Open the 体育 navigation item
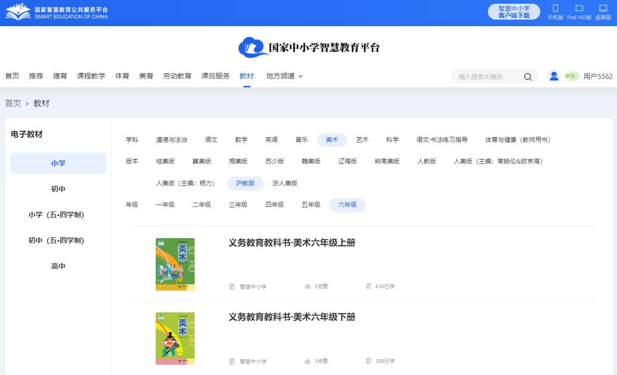Screen dimensions: 617x375 pyautogui.click(x=122, y=76)
